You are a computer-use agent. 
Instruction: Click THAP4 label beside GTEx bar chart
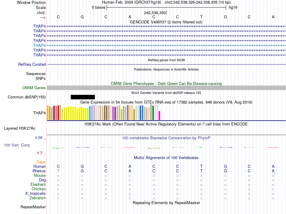click(x=39, y=113)
